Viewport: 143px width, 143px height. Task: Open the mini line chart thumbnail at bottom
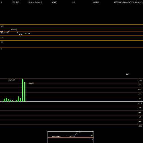coord(71,137)
